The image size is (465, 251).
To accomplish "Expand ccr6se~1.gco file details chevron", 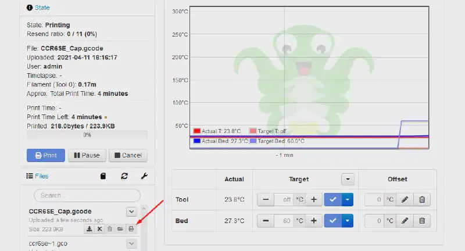I will pos(131,244).
